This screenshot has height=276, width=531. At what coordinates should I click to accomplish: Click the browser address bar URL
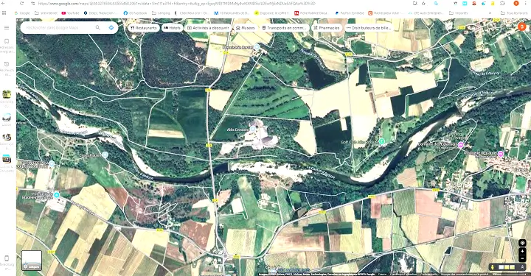(x=176, y=4)
